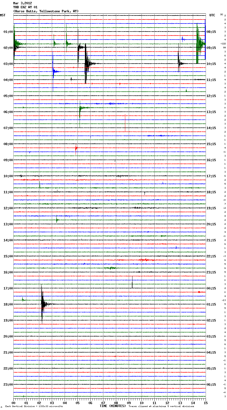The width and height of the screenshot is (227, 410).
Task: Click the '03:00' MST time label
Action: coord(8,64)
